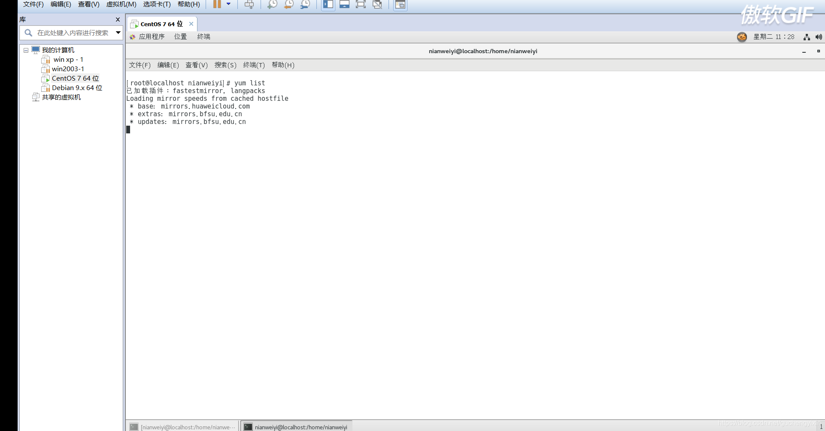825x431 pixels.
Task: Close the CentOS 7 64 位 tab
Action: tap(191, 24)
